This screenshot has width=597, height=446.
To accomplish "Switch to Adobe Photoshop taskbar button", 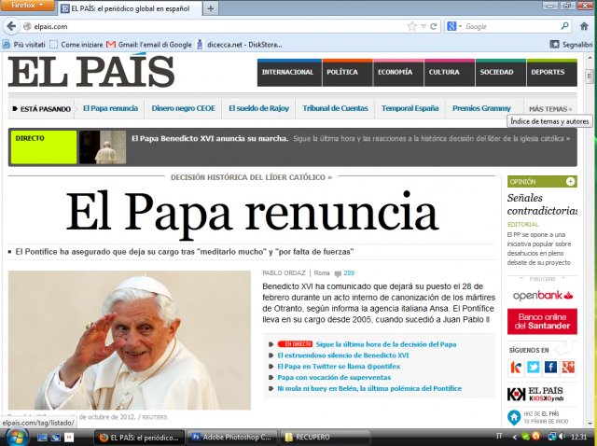I will tap(232, 437).
